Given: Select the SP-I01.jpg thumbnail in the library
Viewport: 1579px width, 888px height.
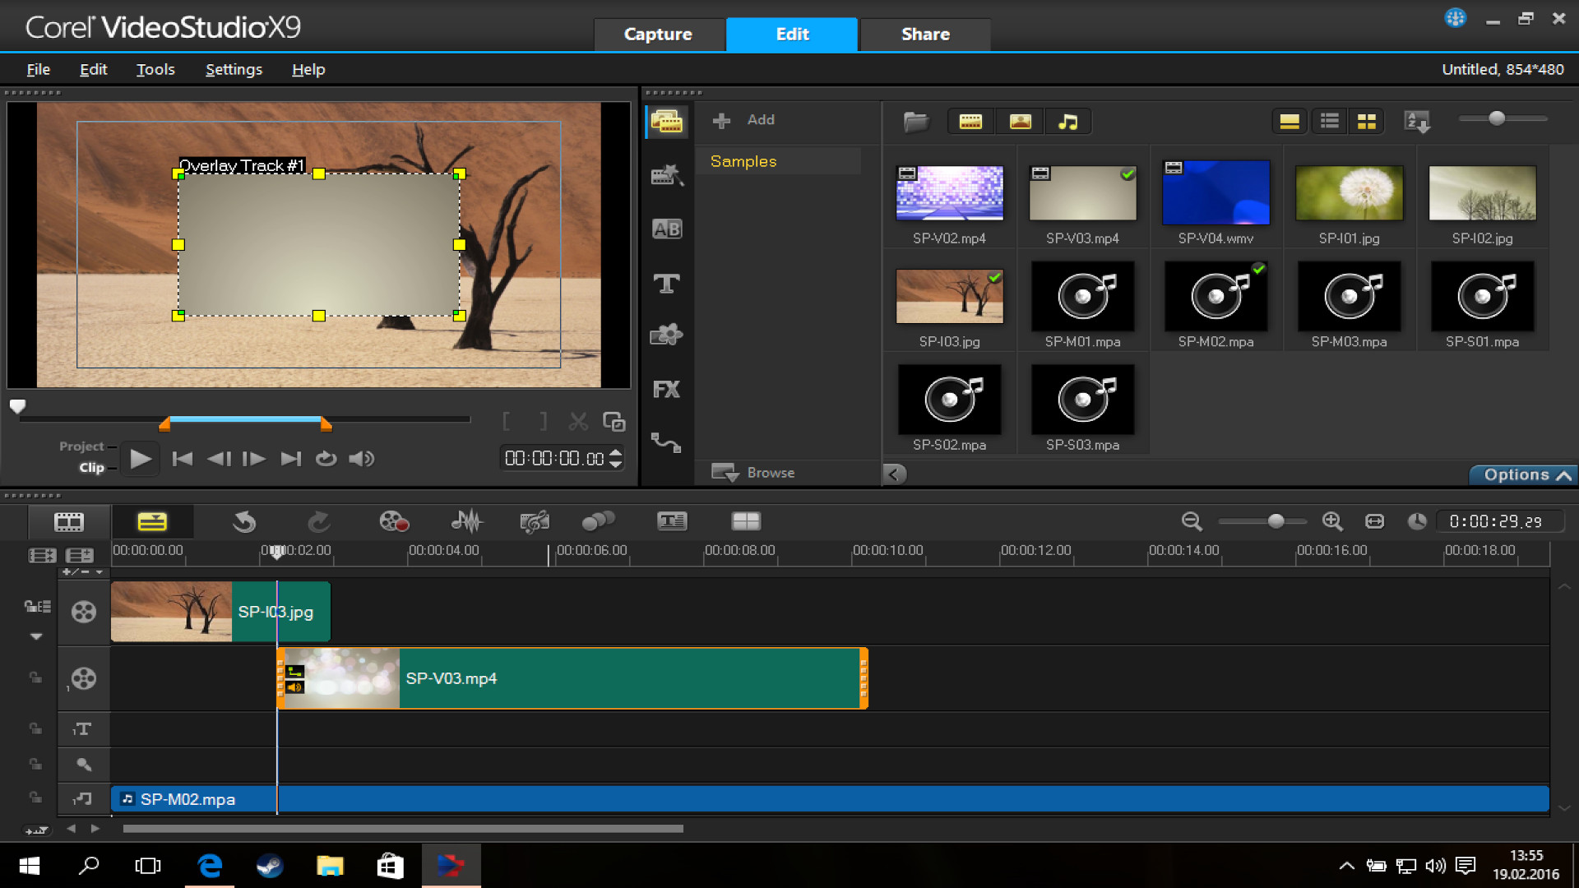Looking at the screenshot, I should pyautogui.click(x=1348, y=192).
